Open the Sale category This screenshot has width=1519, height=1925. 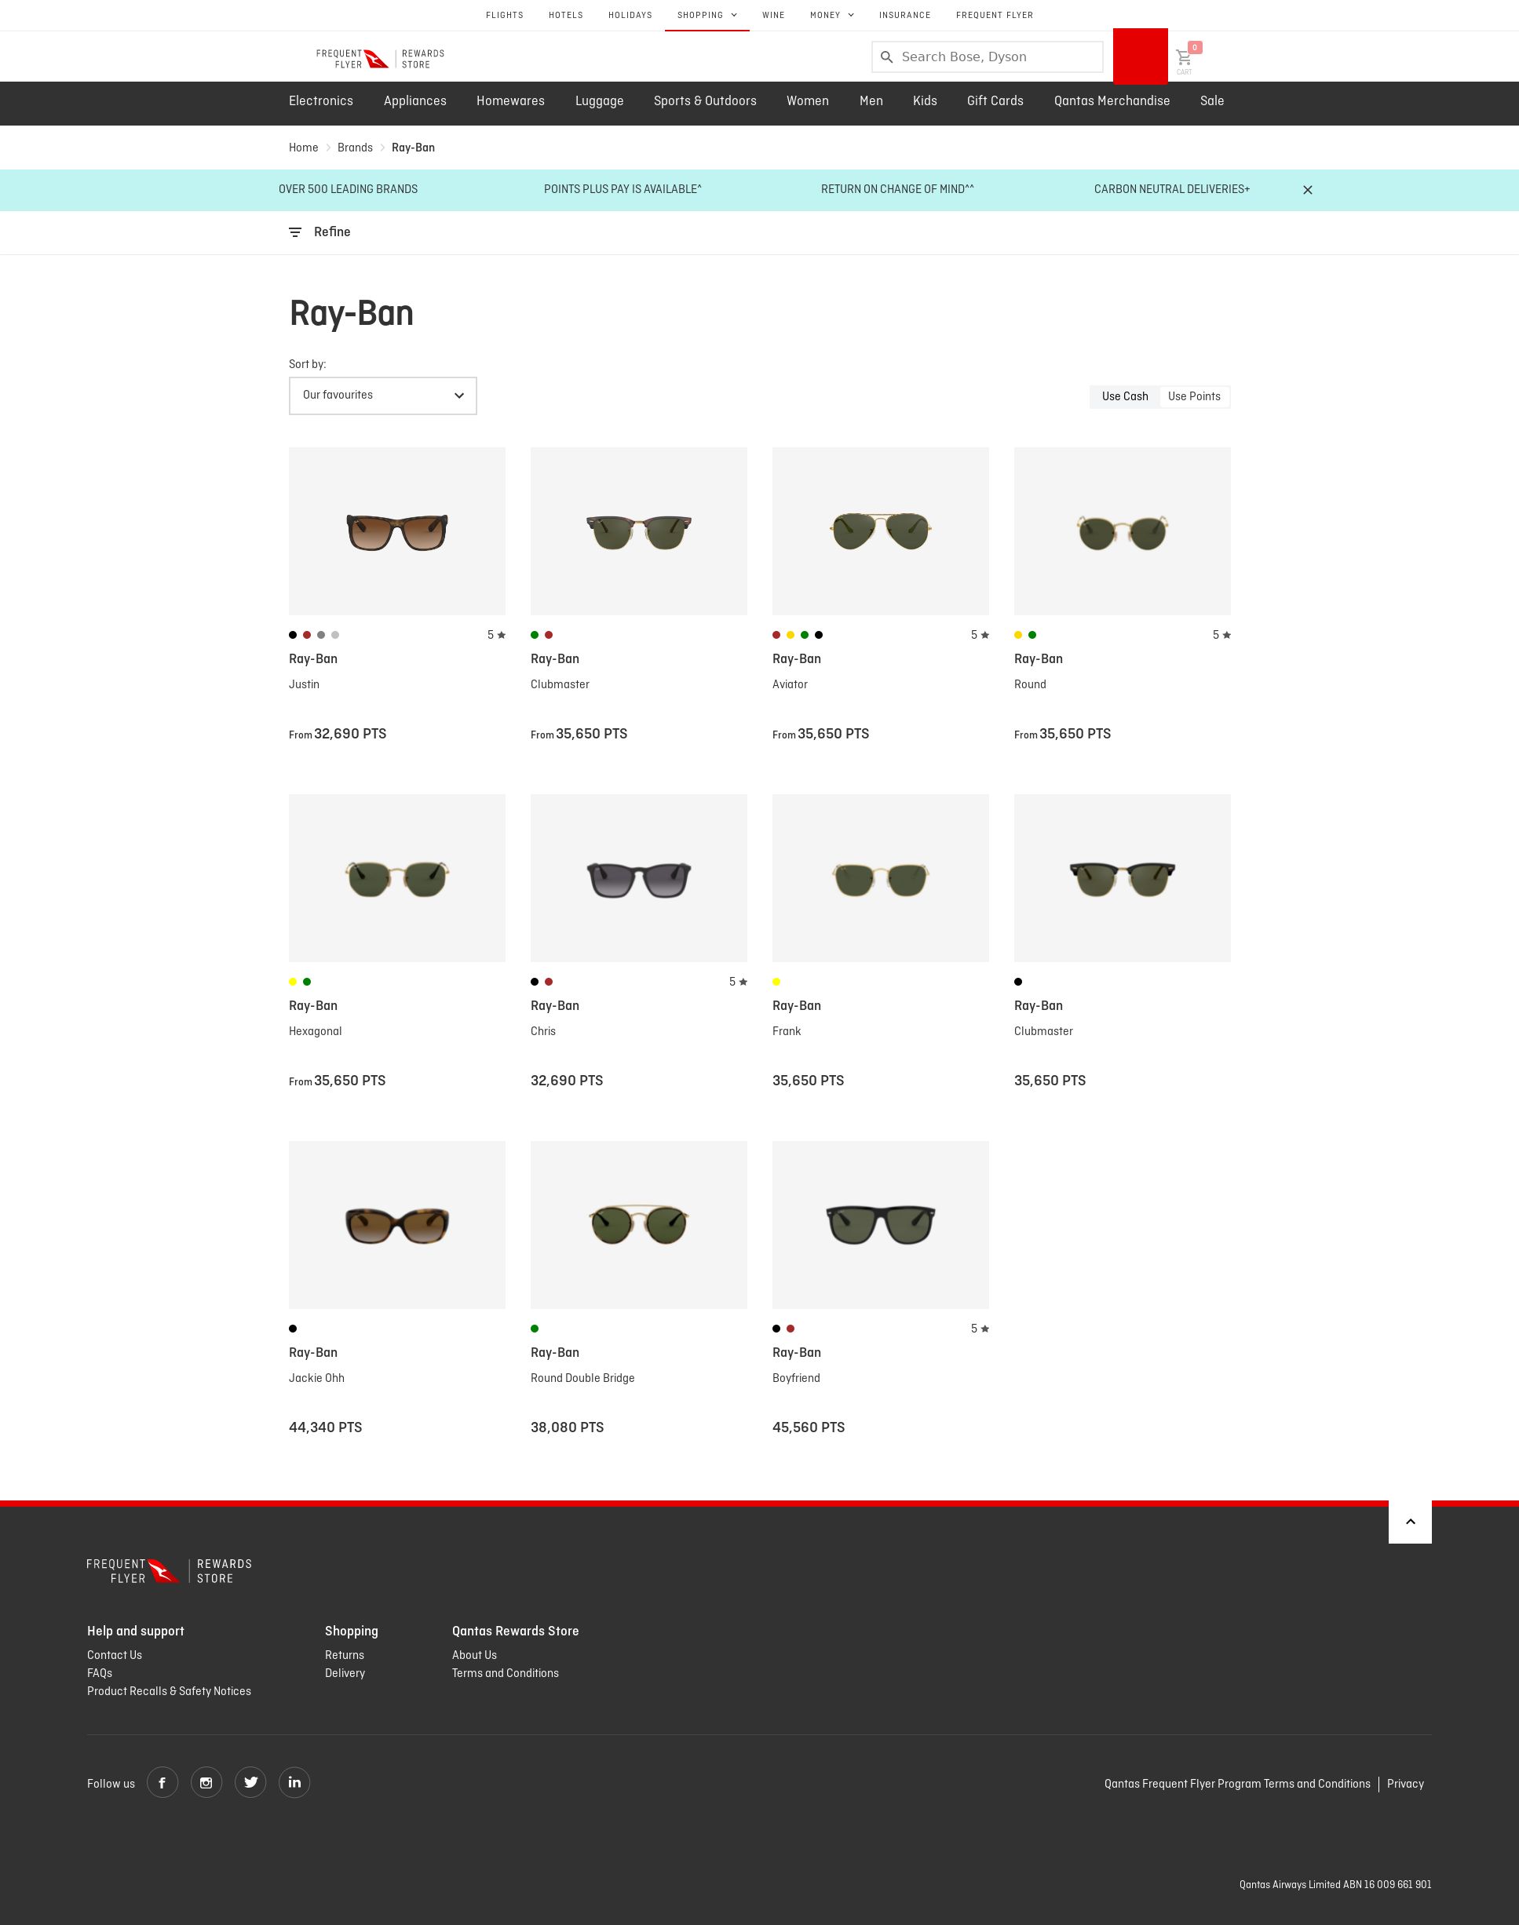pos(1212,101)
